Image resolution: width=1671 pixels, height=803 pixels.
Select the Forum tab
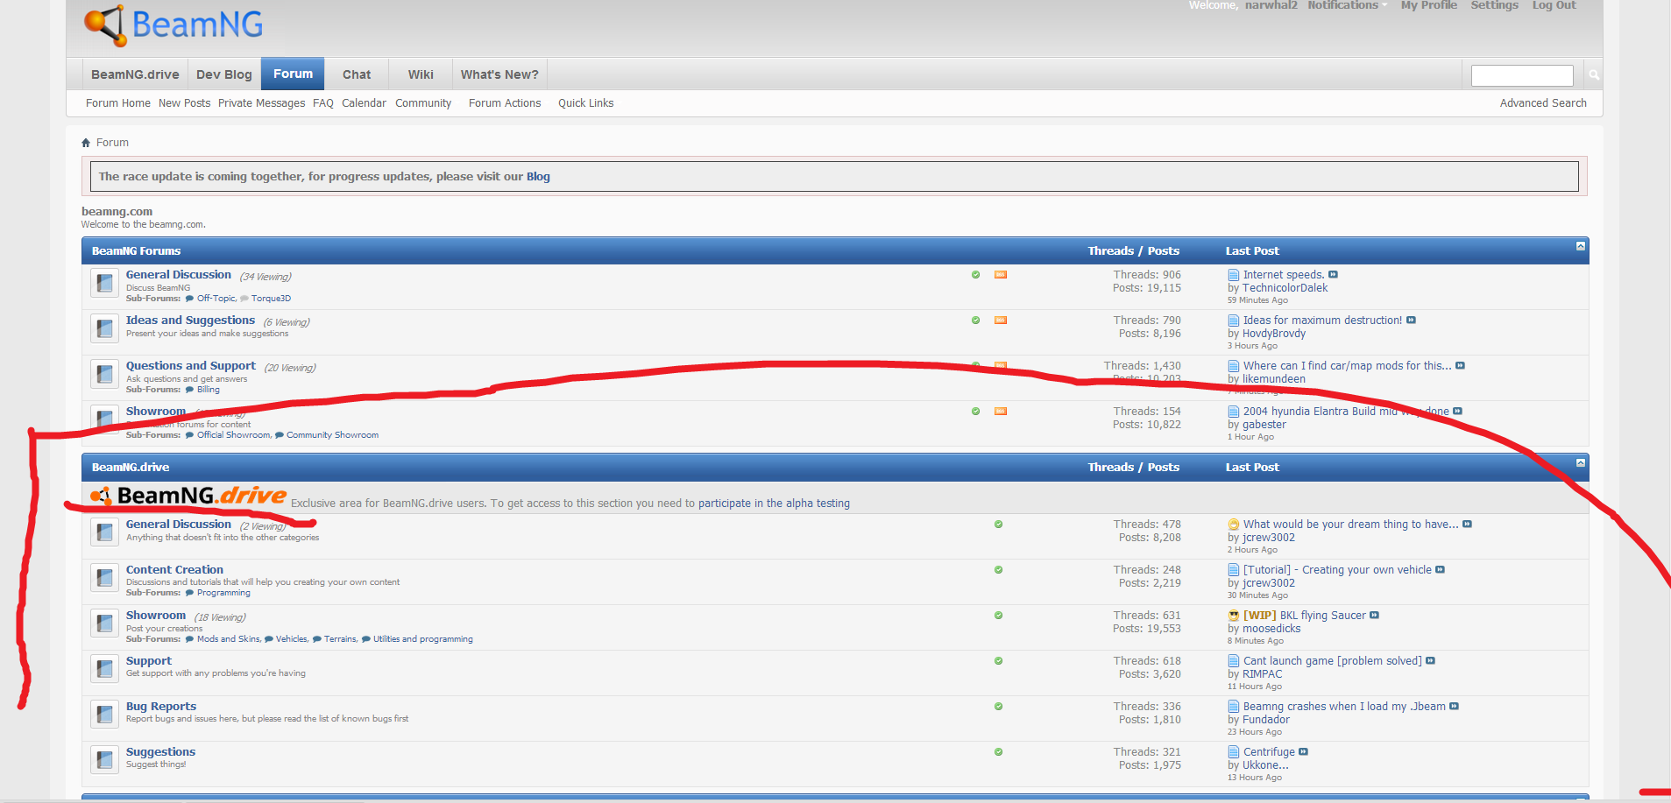(293, 74)
